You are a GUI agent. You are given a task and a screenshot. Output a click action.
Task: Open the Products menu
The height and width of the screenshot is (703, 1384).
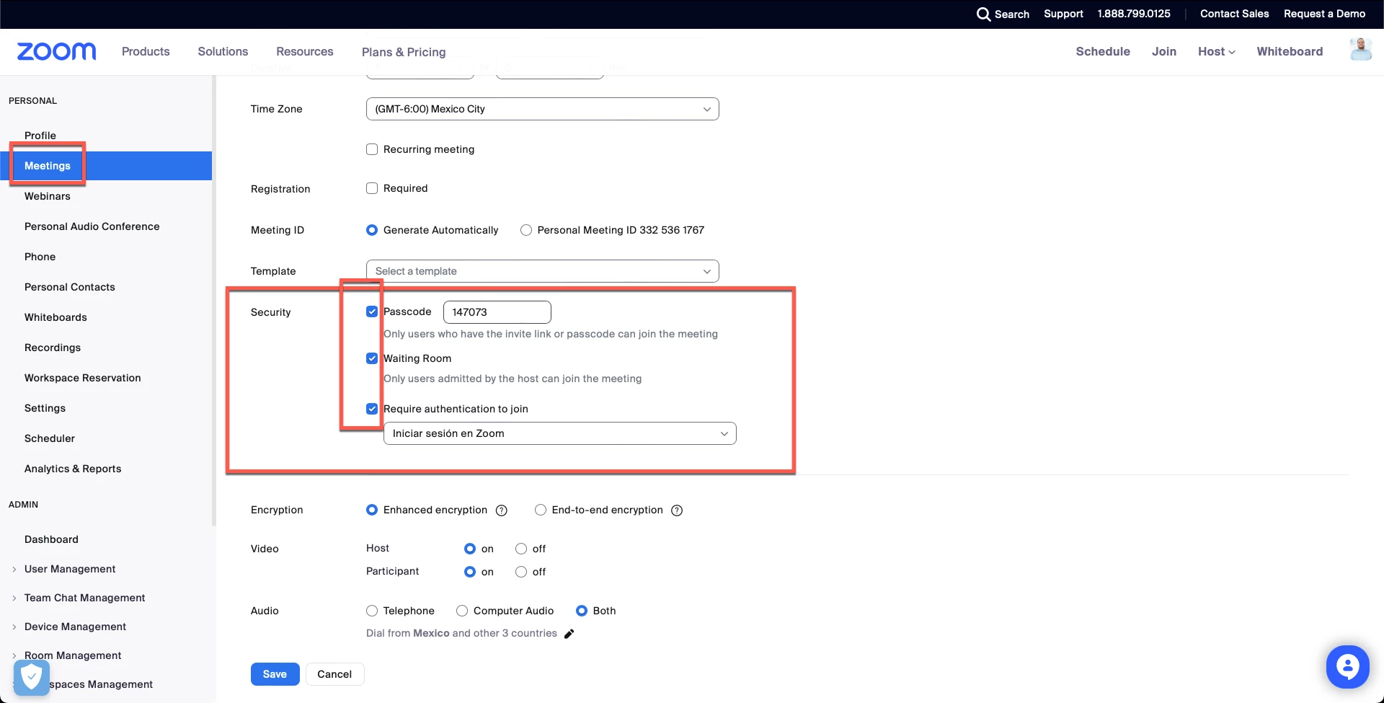146,51
